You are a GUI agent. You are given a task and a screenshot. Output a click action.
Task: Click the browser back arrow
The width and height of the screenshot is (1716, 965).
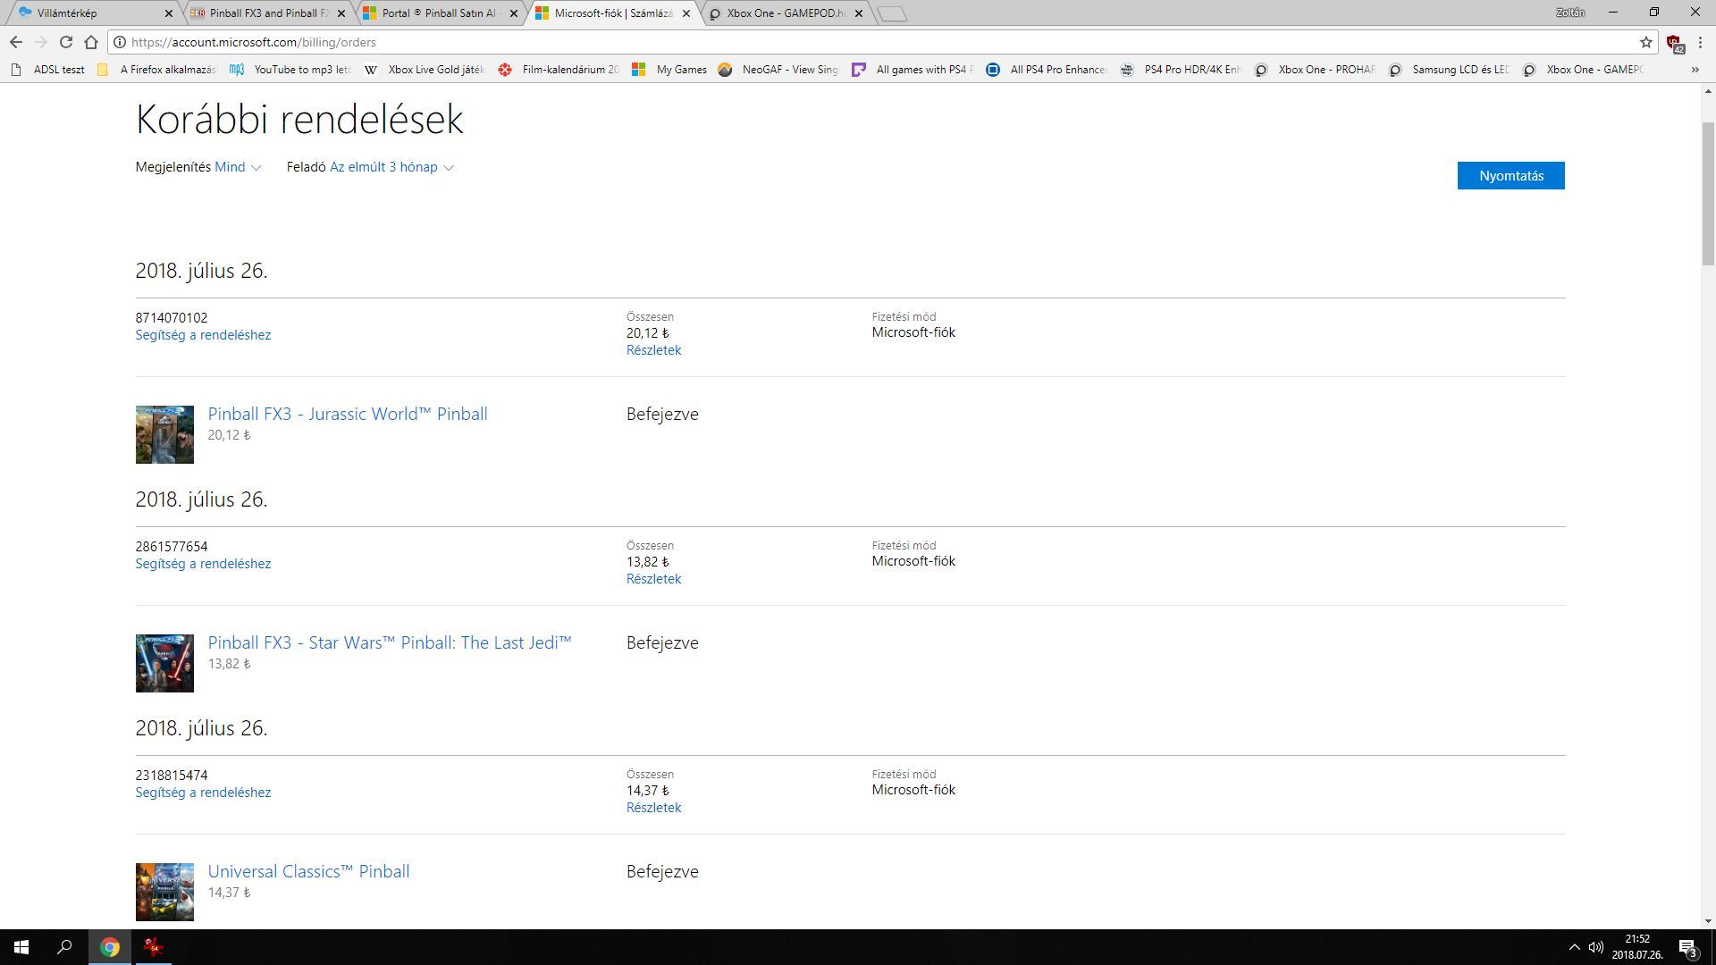pos(16,42)
